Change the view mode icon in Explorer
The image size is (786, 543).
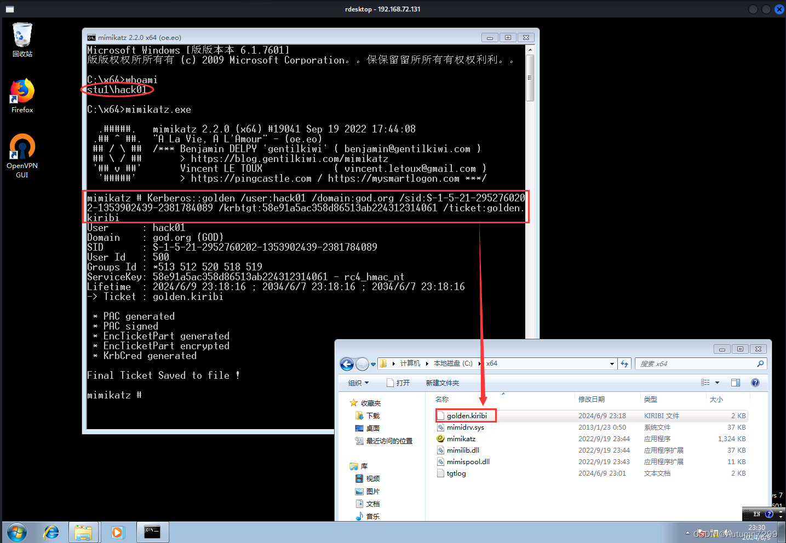pos(705,383)
